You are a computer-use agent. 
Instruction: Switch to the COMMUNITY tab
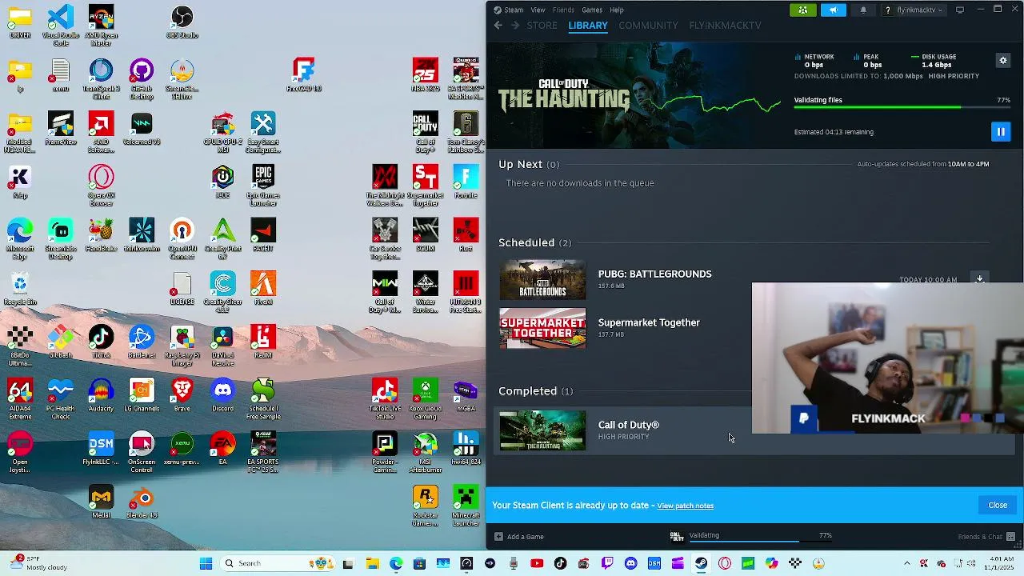coord(648,26)
